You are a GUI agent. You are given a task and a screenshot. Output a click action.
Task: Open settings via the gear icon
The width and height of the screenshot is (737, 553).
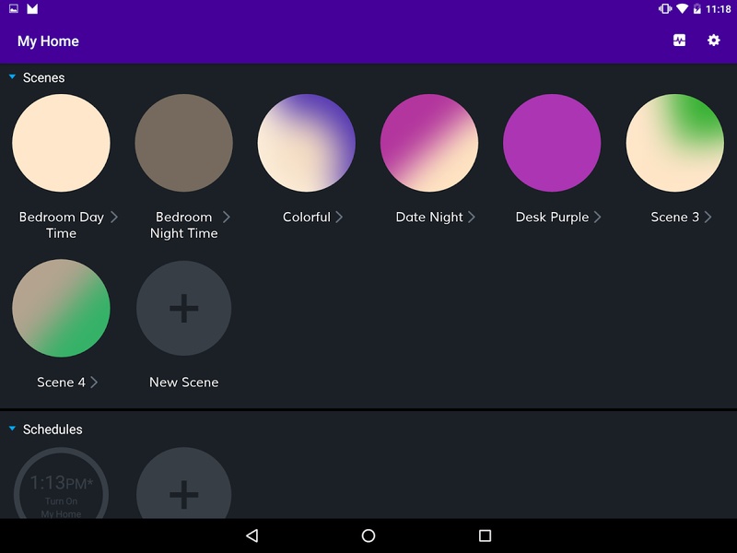[713, 41]
